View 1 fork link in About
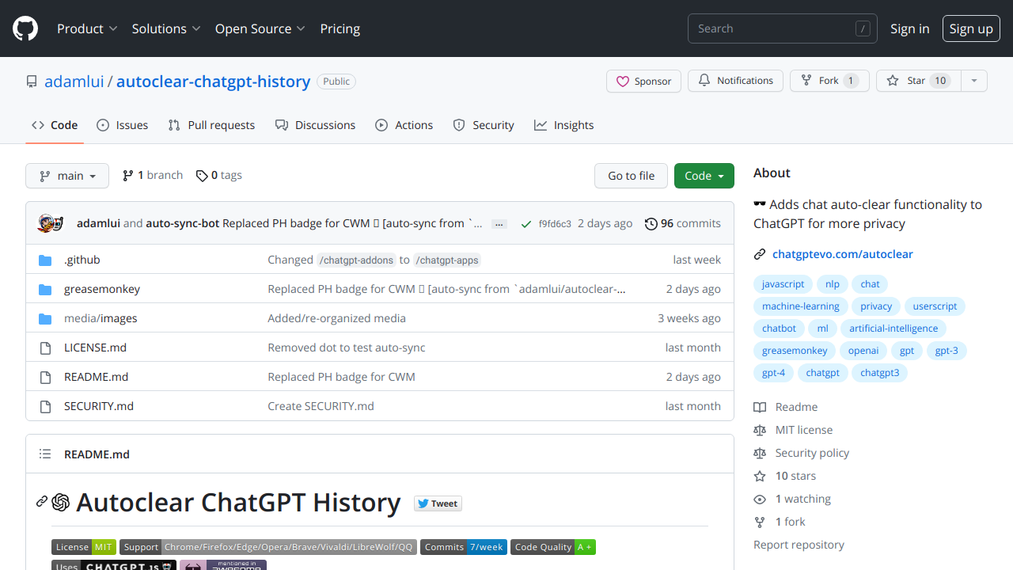The width and height of the screenshot is (1013, 570). (780, 522)
